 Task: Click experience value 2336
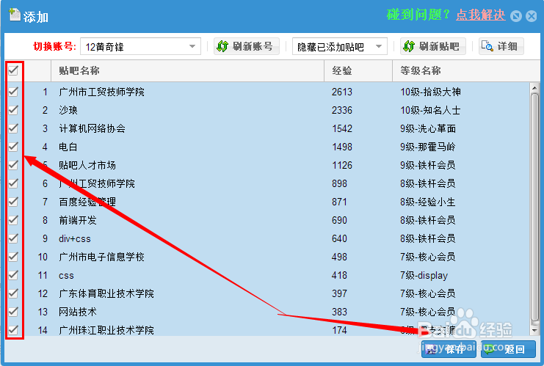pos(342,110)
